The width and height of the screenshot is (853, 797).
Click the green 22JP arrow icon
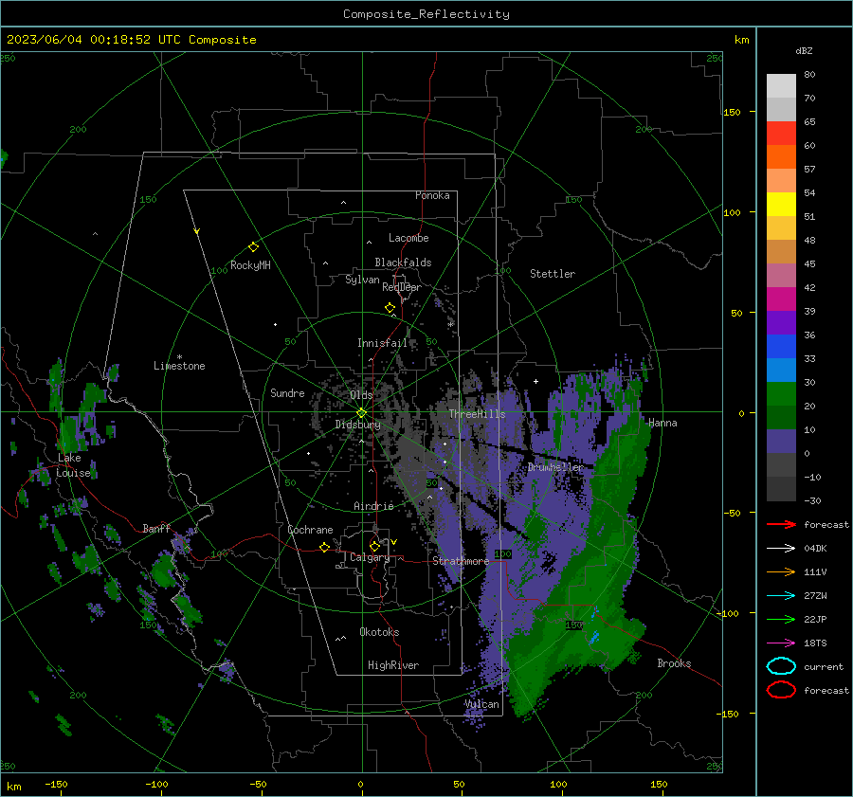[781, 619]
